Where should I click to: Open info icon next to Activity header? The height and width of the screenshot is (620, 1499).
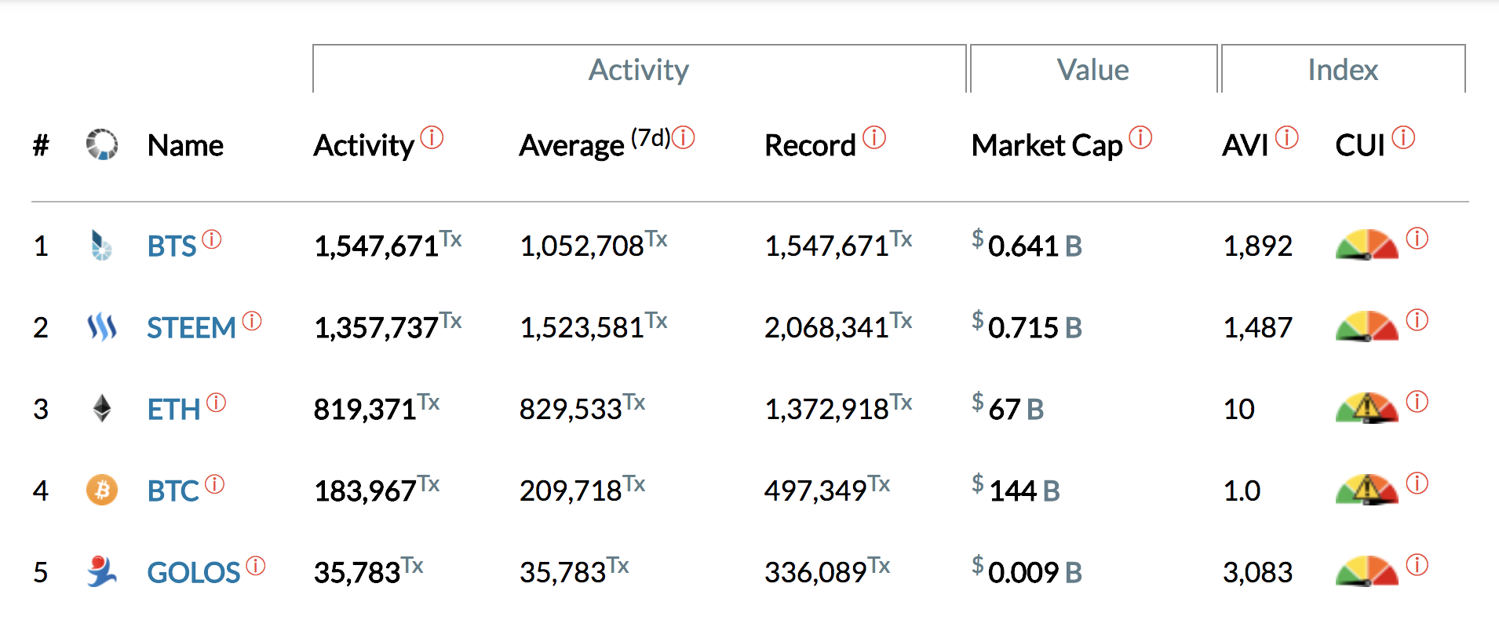tap(432, 138)
